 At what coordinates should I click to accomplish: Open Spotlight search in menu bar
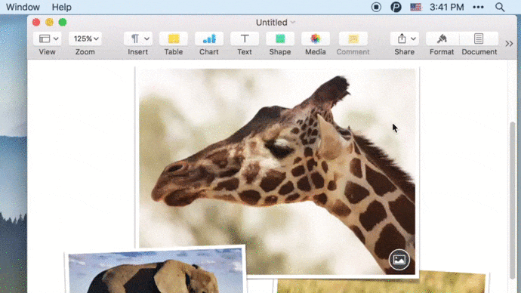point(500,7)
